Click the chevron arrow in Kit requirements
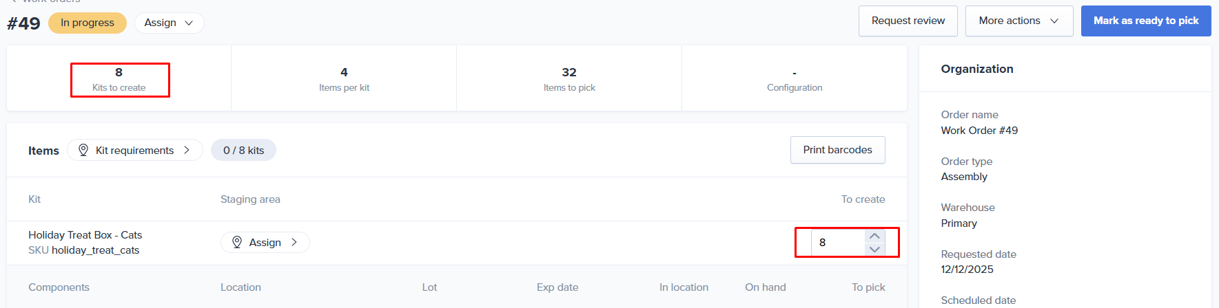 187,150
